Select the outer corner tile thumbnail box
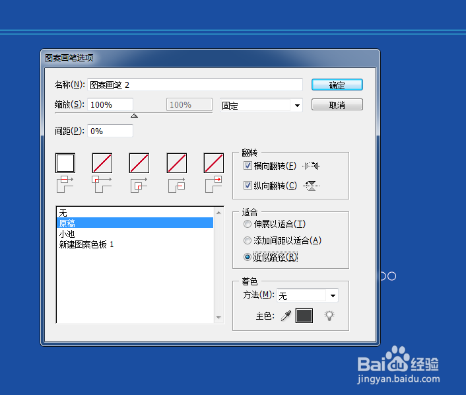This screenshot has width=466, height=395. click(x=102, y=163)
